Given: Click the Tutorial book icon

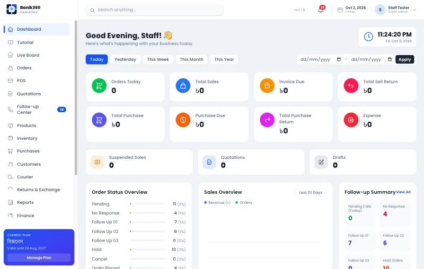Looking at the screenshot, I should click(x=11, y=42).
